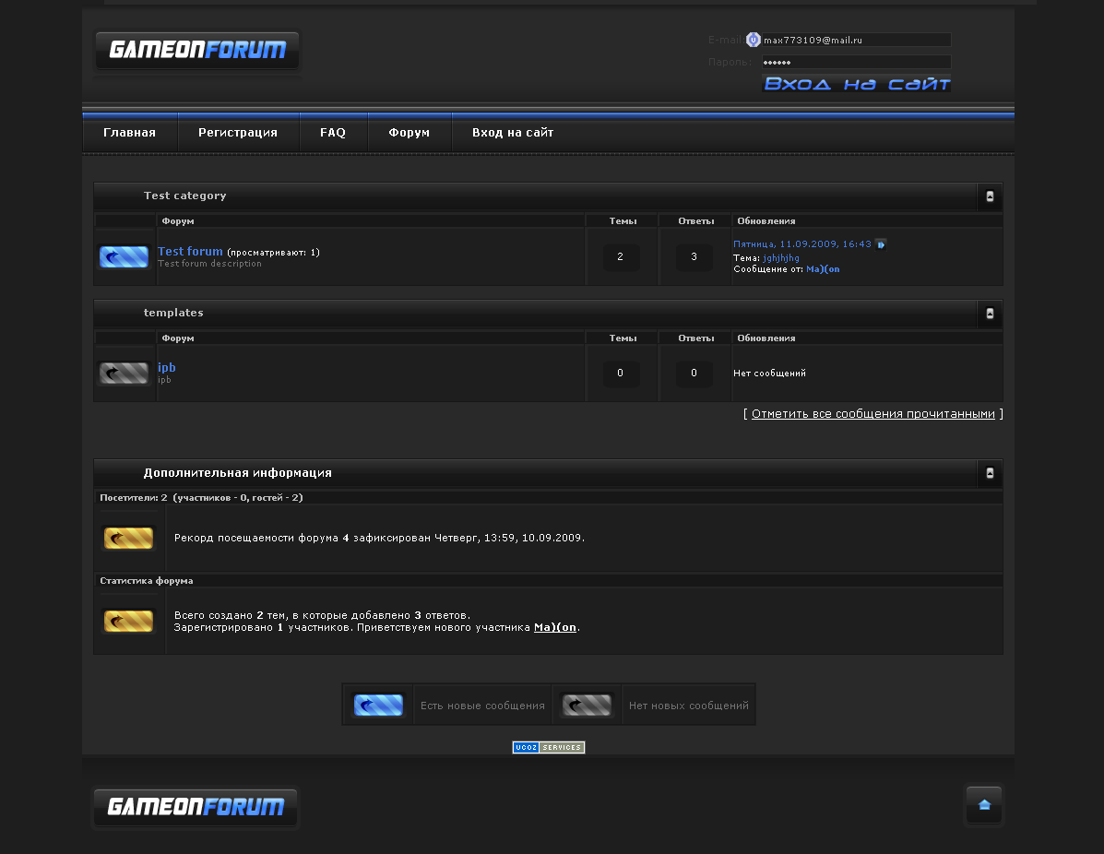The image size is (1104, 854).
Task: Open the Test forum link
Action: pos(190,251)
